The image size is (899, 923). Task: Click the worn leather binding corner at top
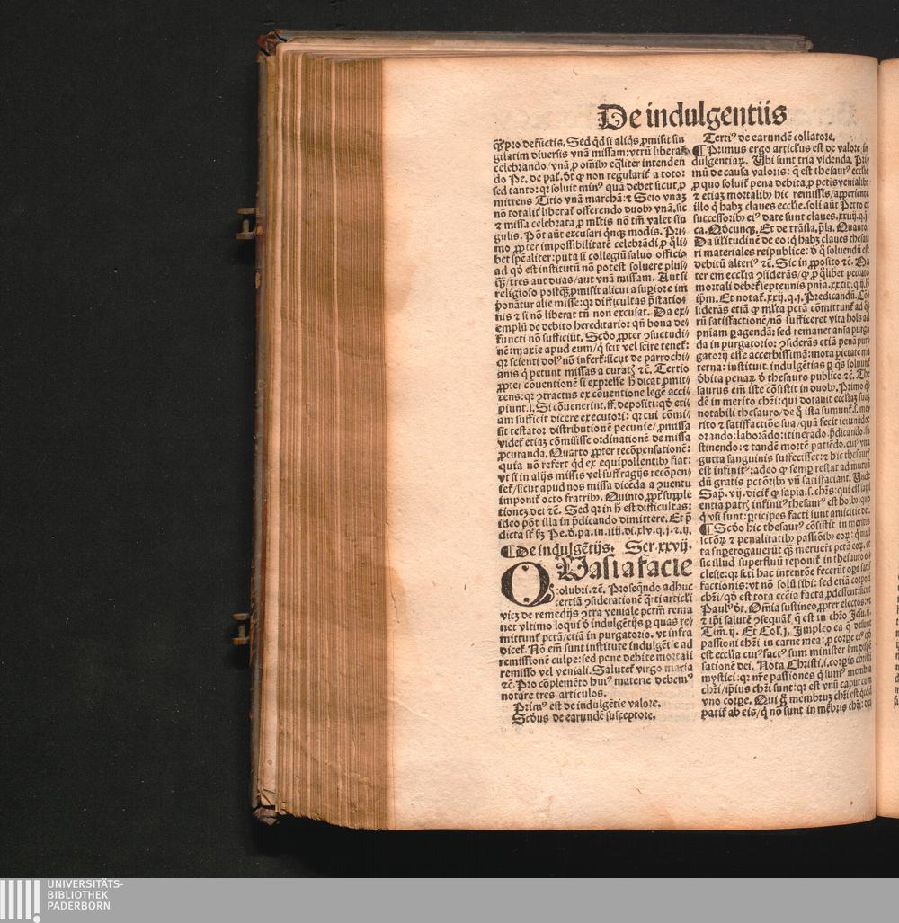(x=268, y=41)
